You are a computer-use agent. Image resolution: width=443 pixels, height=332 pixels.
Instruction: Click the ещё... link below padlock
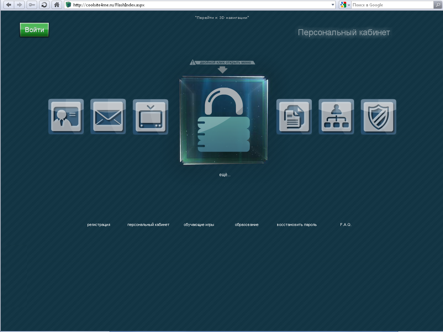pyautogui.click(x=225, y=175)
